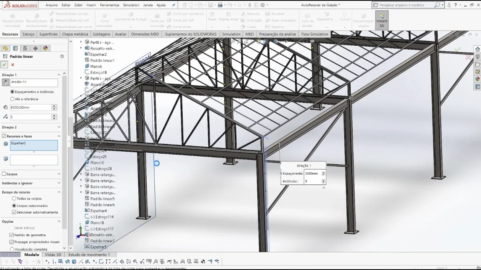Screen dimensions: 481x270
Task: Confirm the Padrão linear feature with green checkmark
Action: click(x=4, y=64)
